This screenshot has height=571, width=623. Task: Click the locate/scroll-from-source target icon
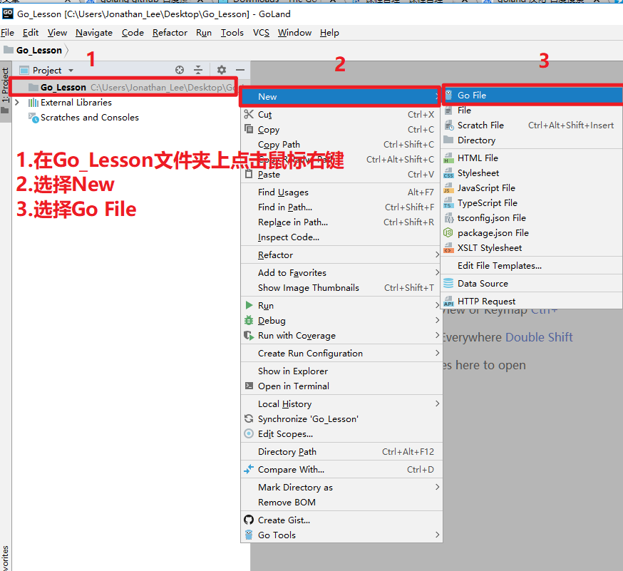(180, 70)
